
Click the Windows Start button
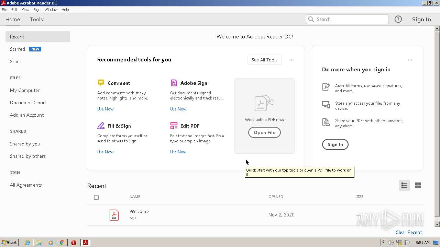9,243
